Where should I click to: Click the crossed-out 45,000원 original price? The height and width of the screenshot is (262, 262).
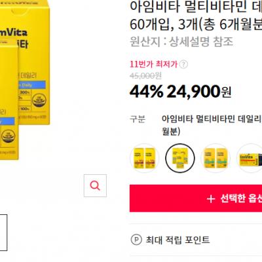click(x=145, y=76)
